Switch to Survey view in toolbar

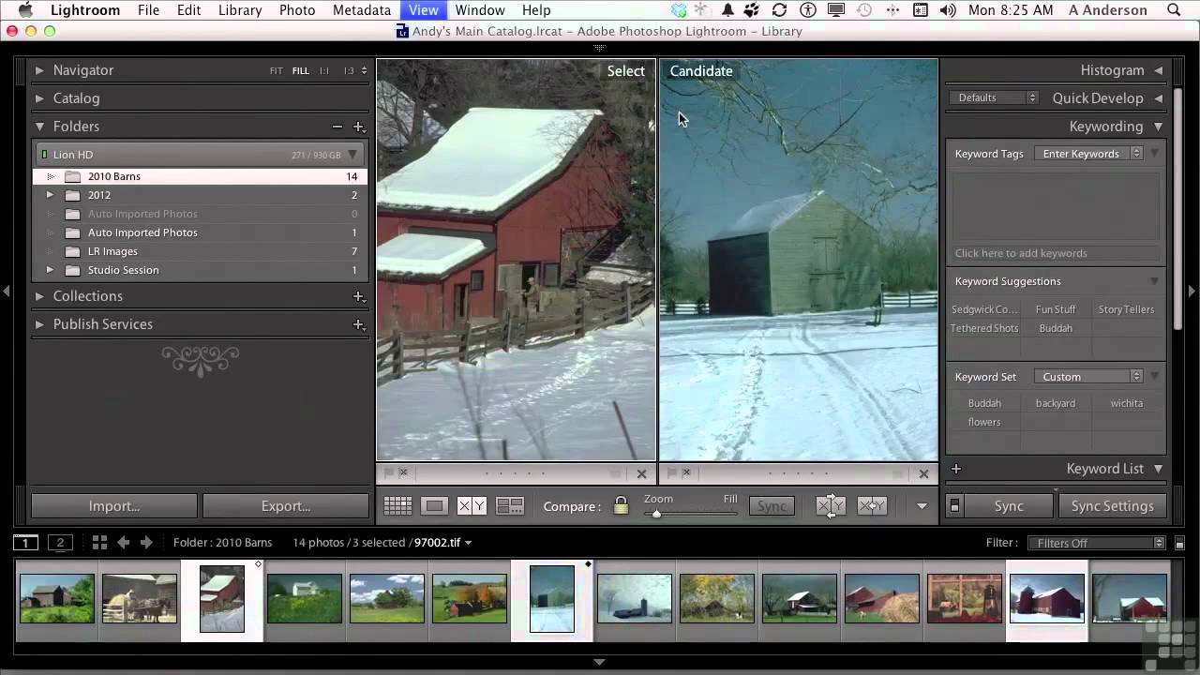click(509, 506)
